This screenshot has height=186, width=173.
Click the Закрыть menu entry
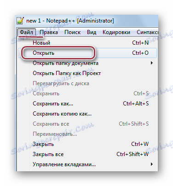[x=87, y=144]
